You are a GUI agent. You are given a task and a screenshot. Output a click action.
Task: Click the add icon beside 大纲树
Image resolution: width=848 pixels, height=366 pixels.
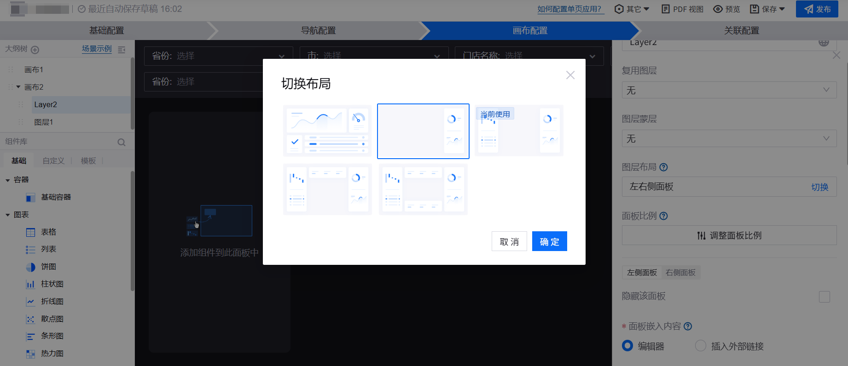[35, 50]
